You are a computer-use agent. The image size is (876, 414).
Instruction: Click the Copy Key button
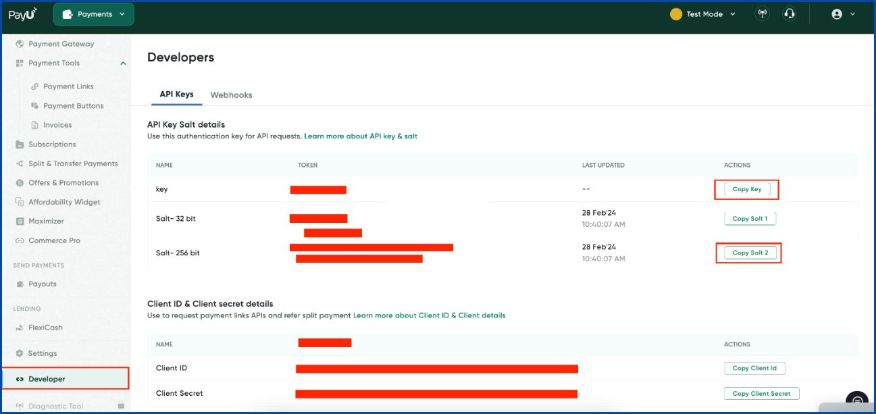point(746,189)
